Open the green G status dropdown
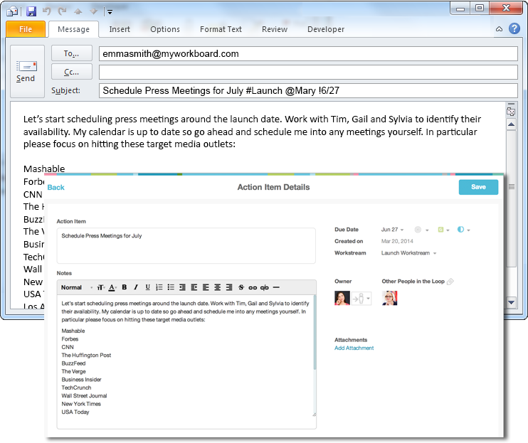Image resolution: width=528 pixels, height=443 pixels. click(x=443, y=230)
